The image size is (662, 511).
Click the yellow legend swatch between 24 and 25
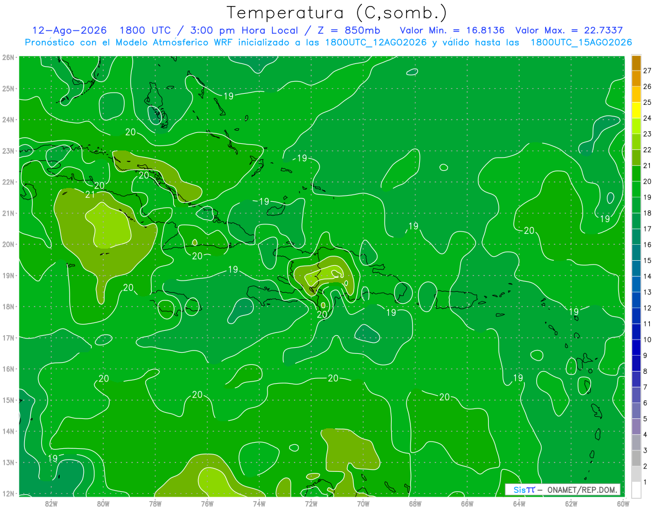pos(636,110)
